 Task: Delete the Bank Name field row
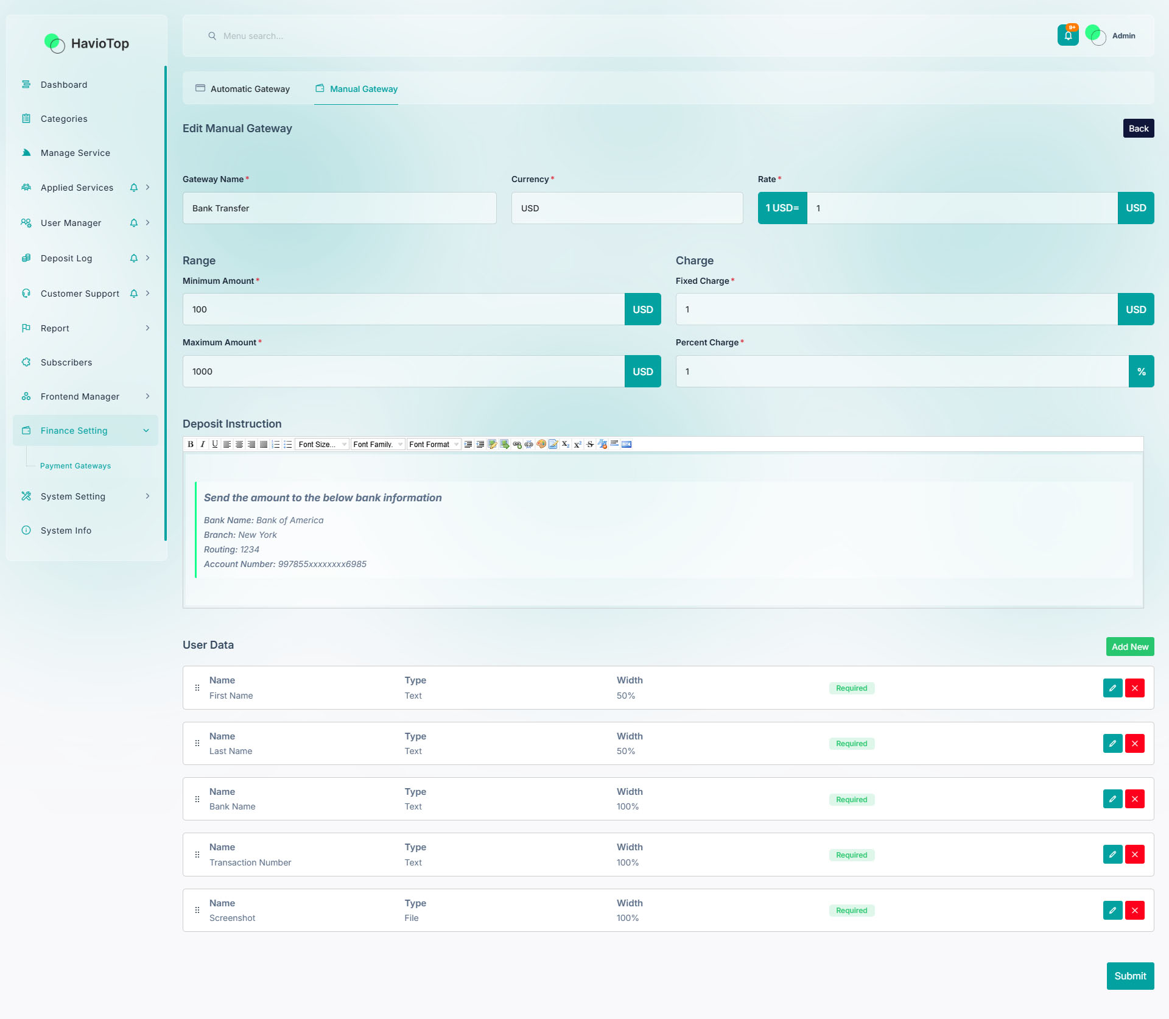click(1135, 799)
